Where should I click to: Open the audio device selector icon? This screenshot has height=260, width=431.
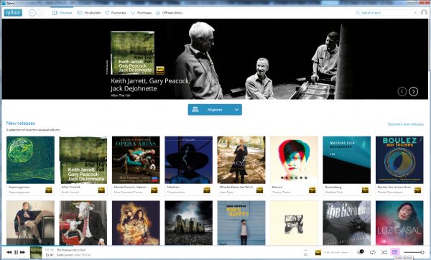point(395,252)
